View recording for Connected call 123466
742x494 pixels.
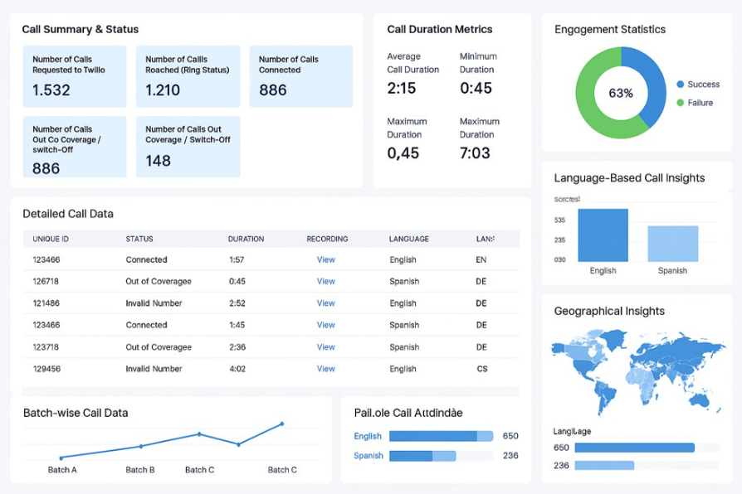[x=325, y=259]
